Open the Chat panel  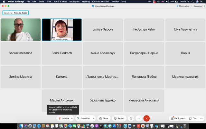click(x=193, y=118)
